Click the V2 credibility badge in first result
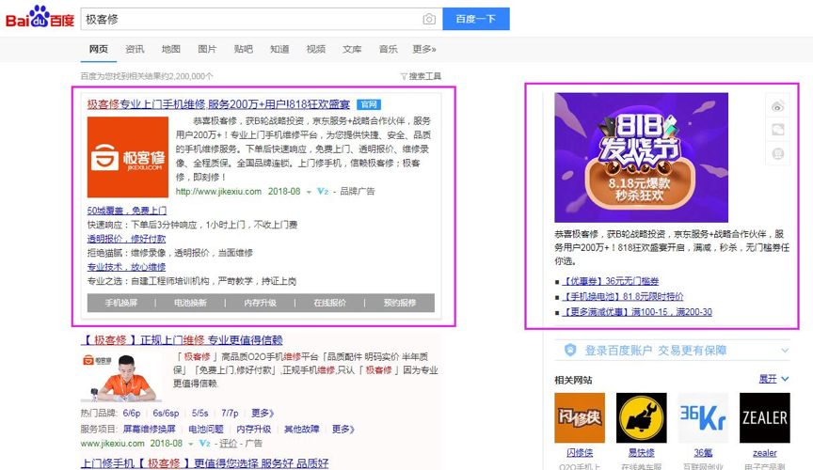The height and width of the screenshot is (470, 813). (x=322, y=191)
